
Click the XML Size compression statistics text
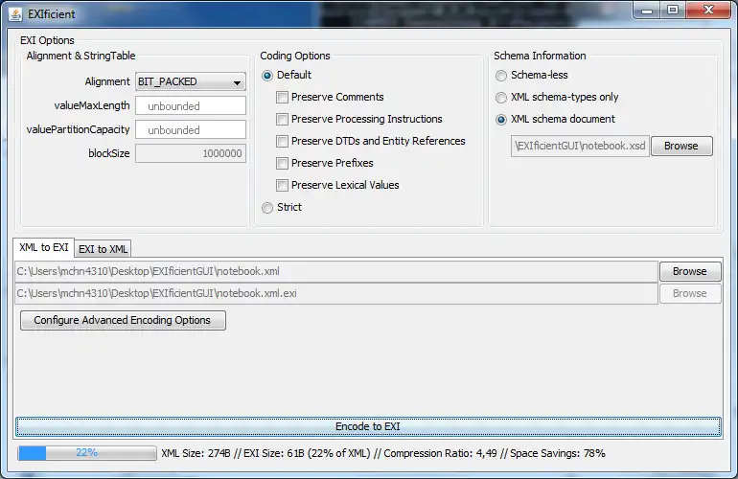click(x=383, y=453)
